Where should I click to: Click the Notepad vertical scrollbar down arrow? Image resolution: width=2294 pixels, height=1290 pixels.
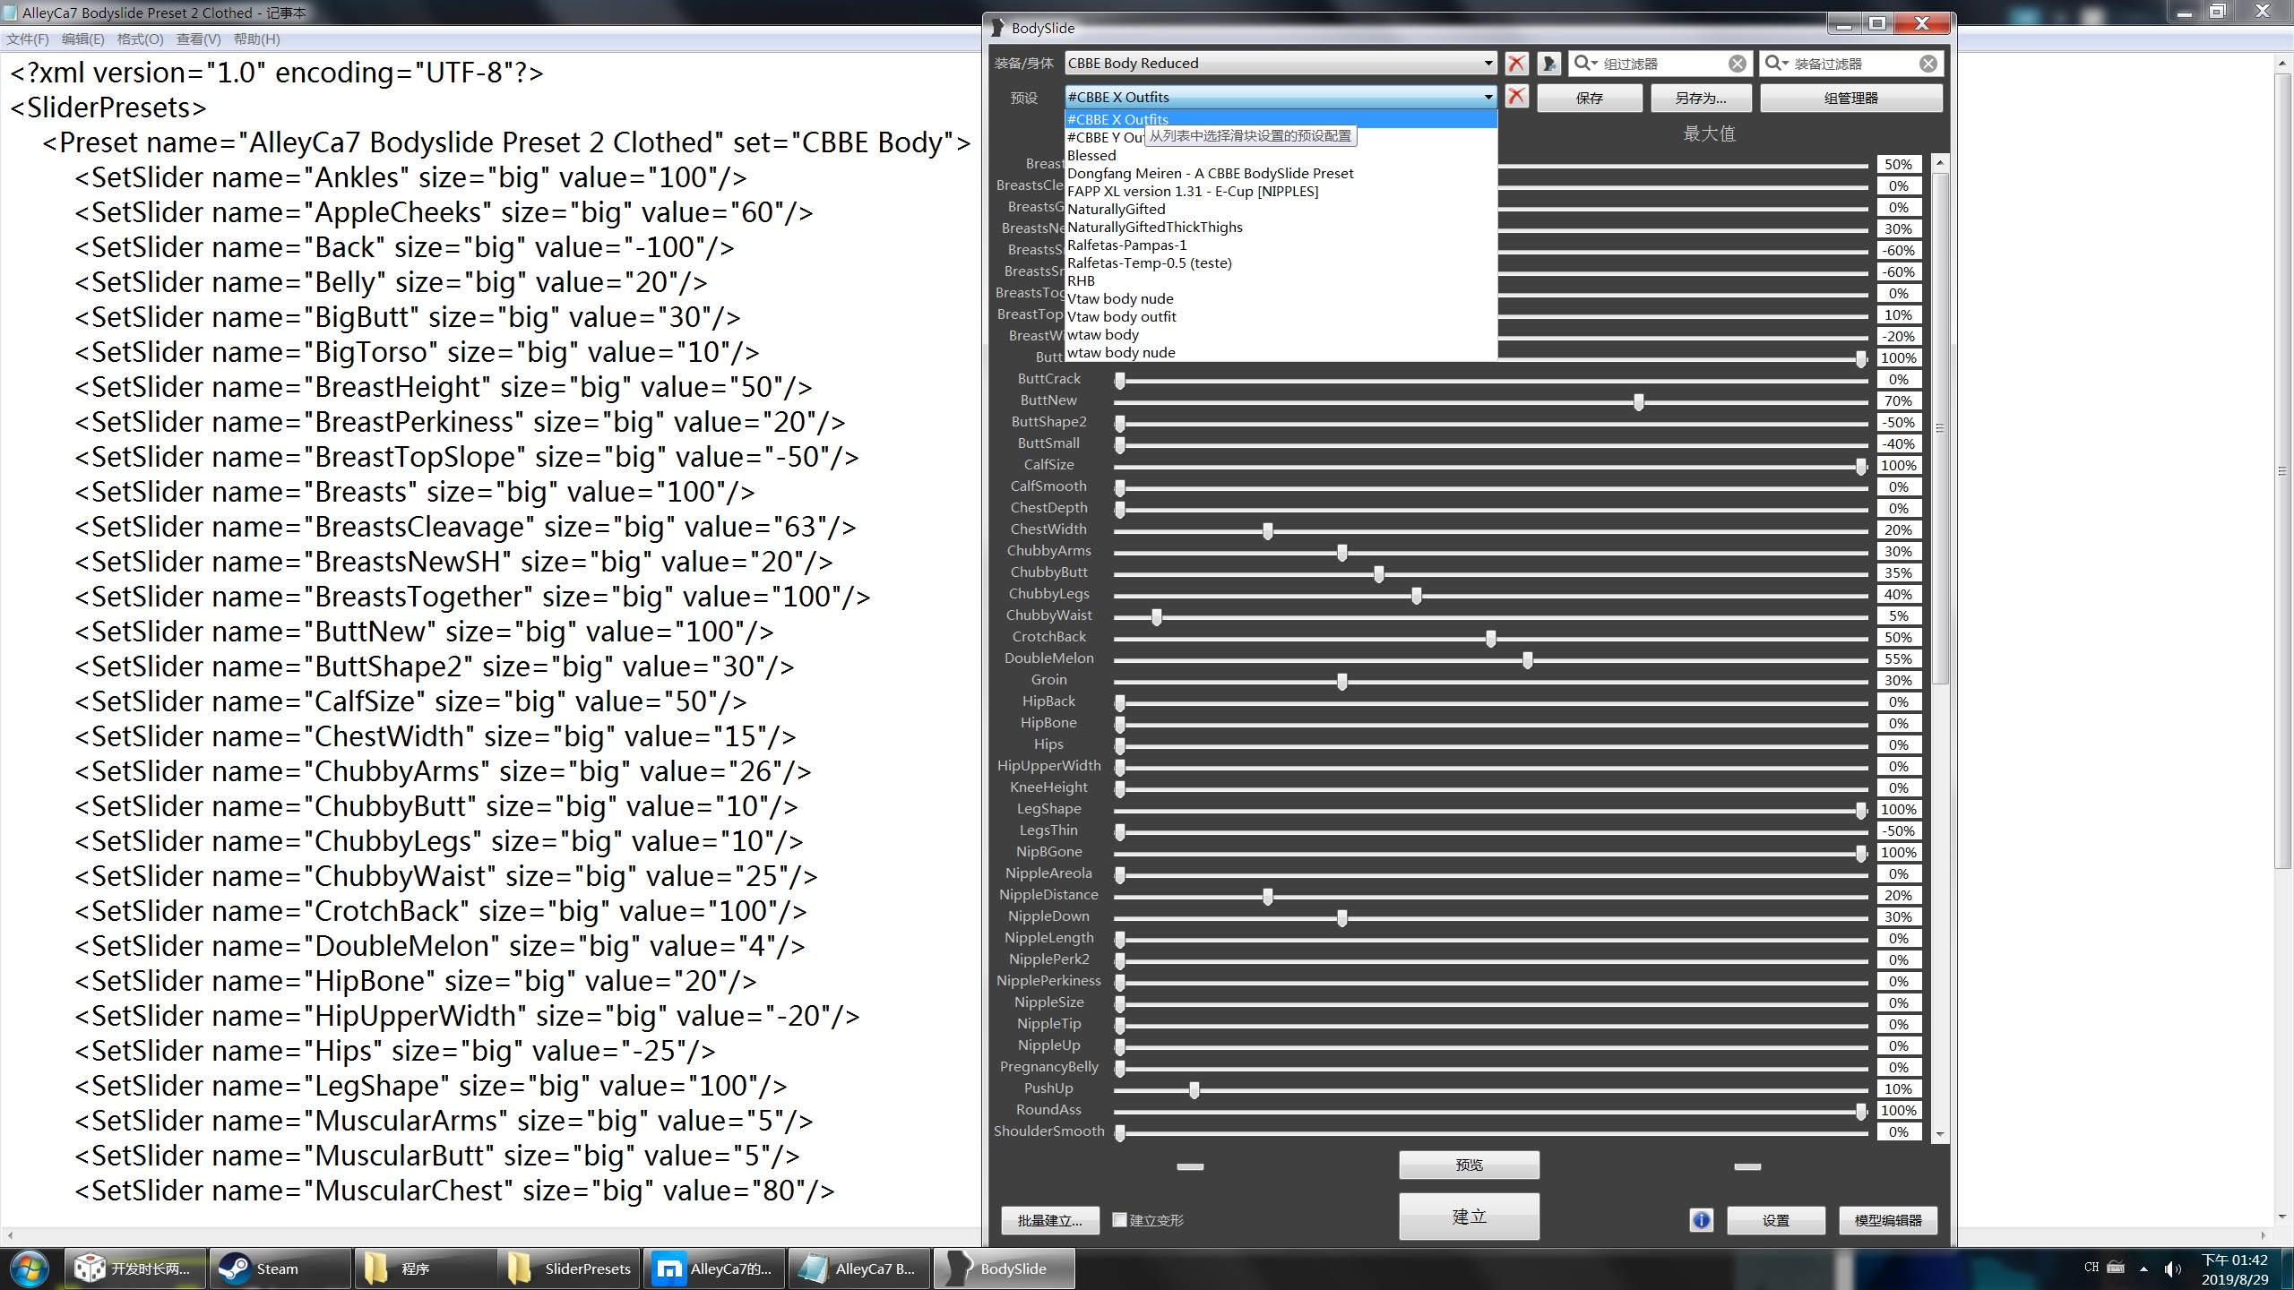(x=2281, y=1217)
